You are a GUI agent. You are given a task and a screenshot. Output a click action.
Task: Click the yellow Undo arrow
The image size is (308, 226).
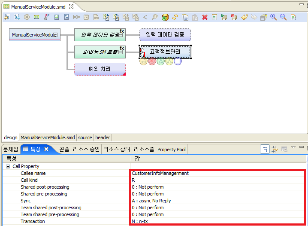point(244,17)
